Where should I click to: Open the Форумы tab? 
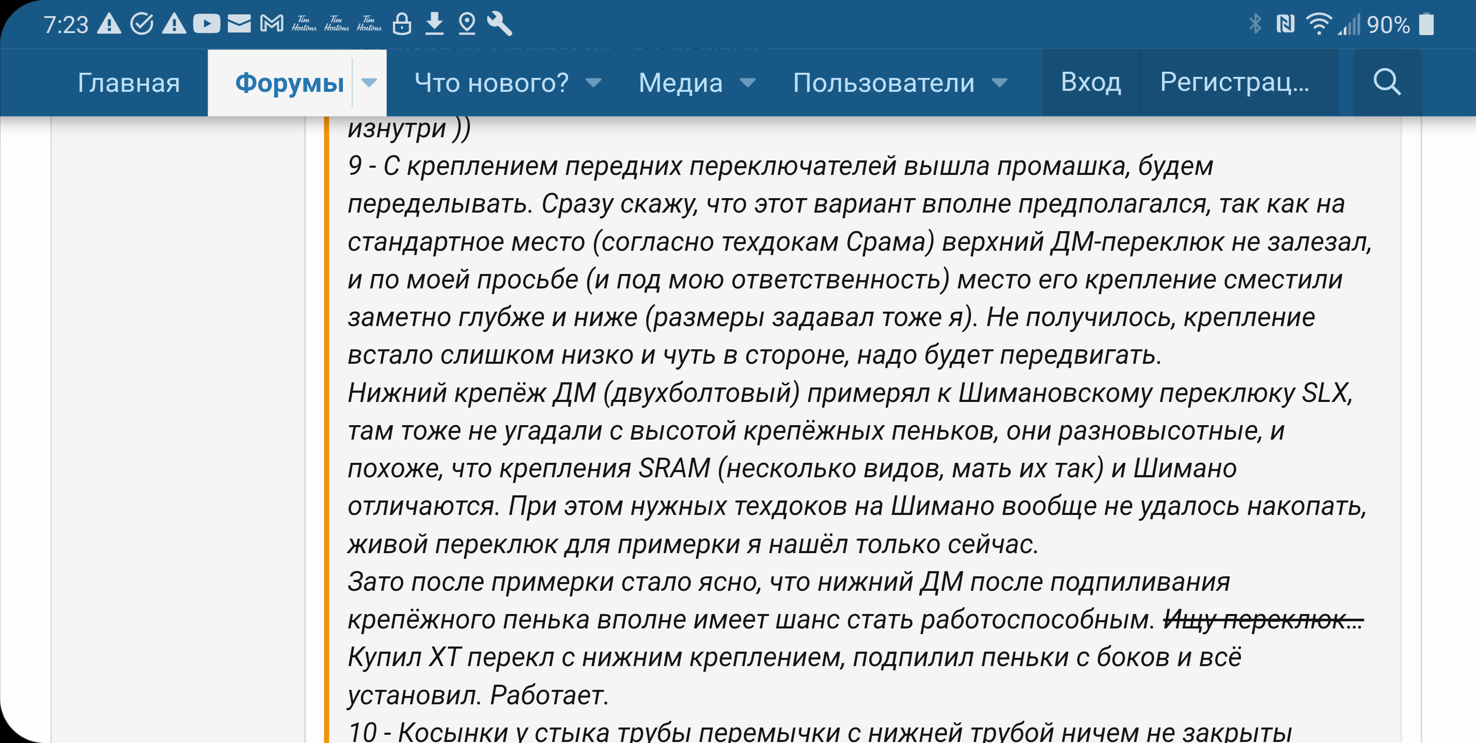pyautogui.click(x=289, y=83)
